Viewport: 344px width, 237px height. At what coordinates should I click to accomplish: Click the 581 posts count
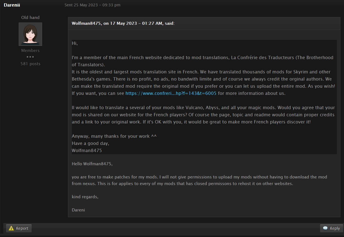30,64
